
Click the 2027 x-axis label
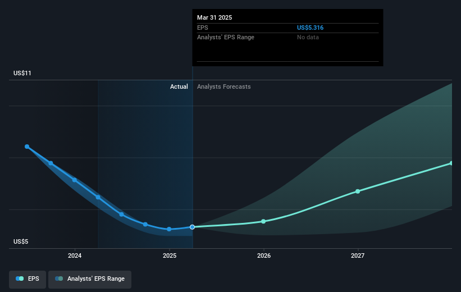358,255
